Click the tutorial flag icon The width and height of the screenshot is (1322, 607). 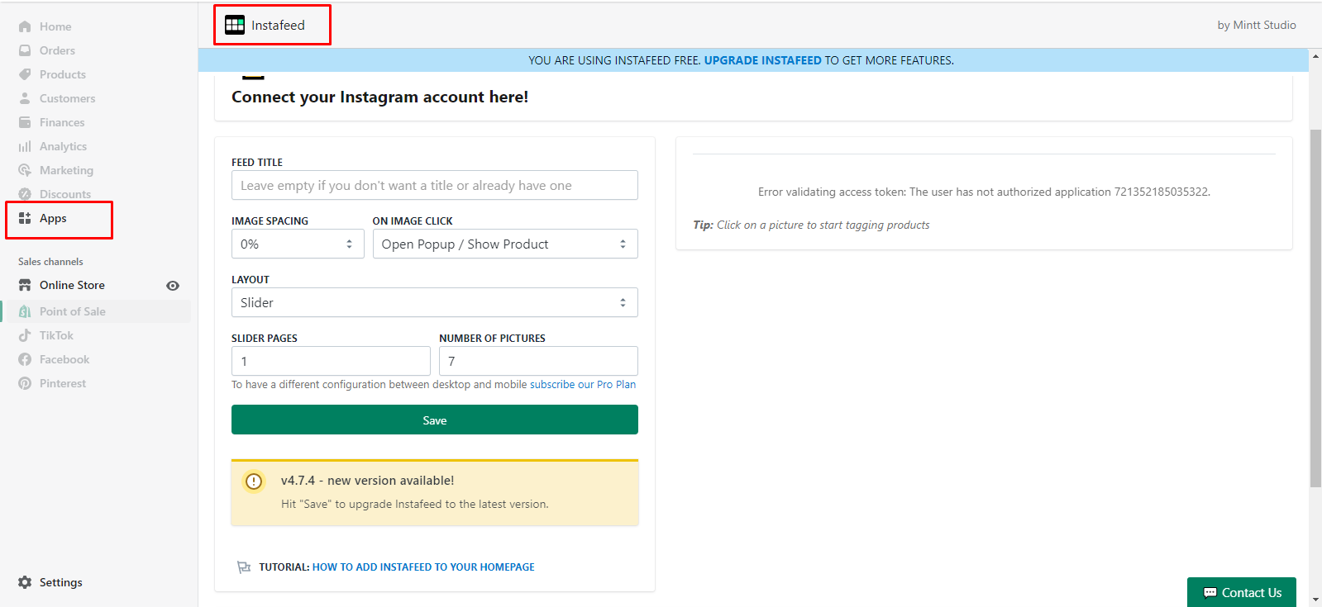point(244,567)
